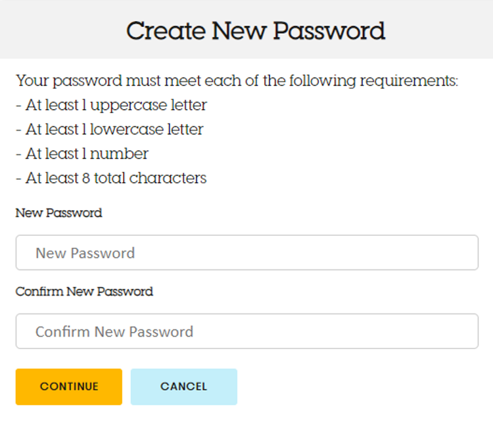Click into the Confirm New Password field
This screenshot has height=422, width=493.
(x=246, y=331)
